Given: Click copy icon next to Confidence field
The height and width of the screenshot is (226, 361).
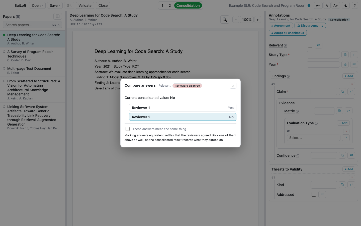Looking at the screenshot, I should (342, 155).
